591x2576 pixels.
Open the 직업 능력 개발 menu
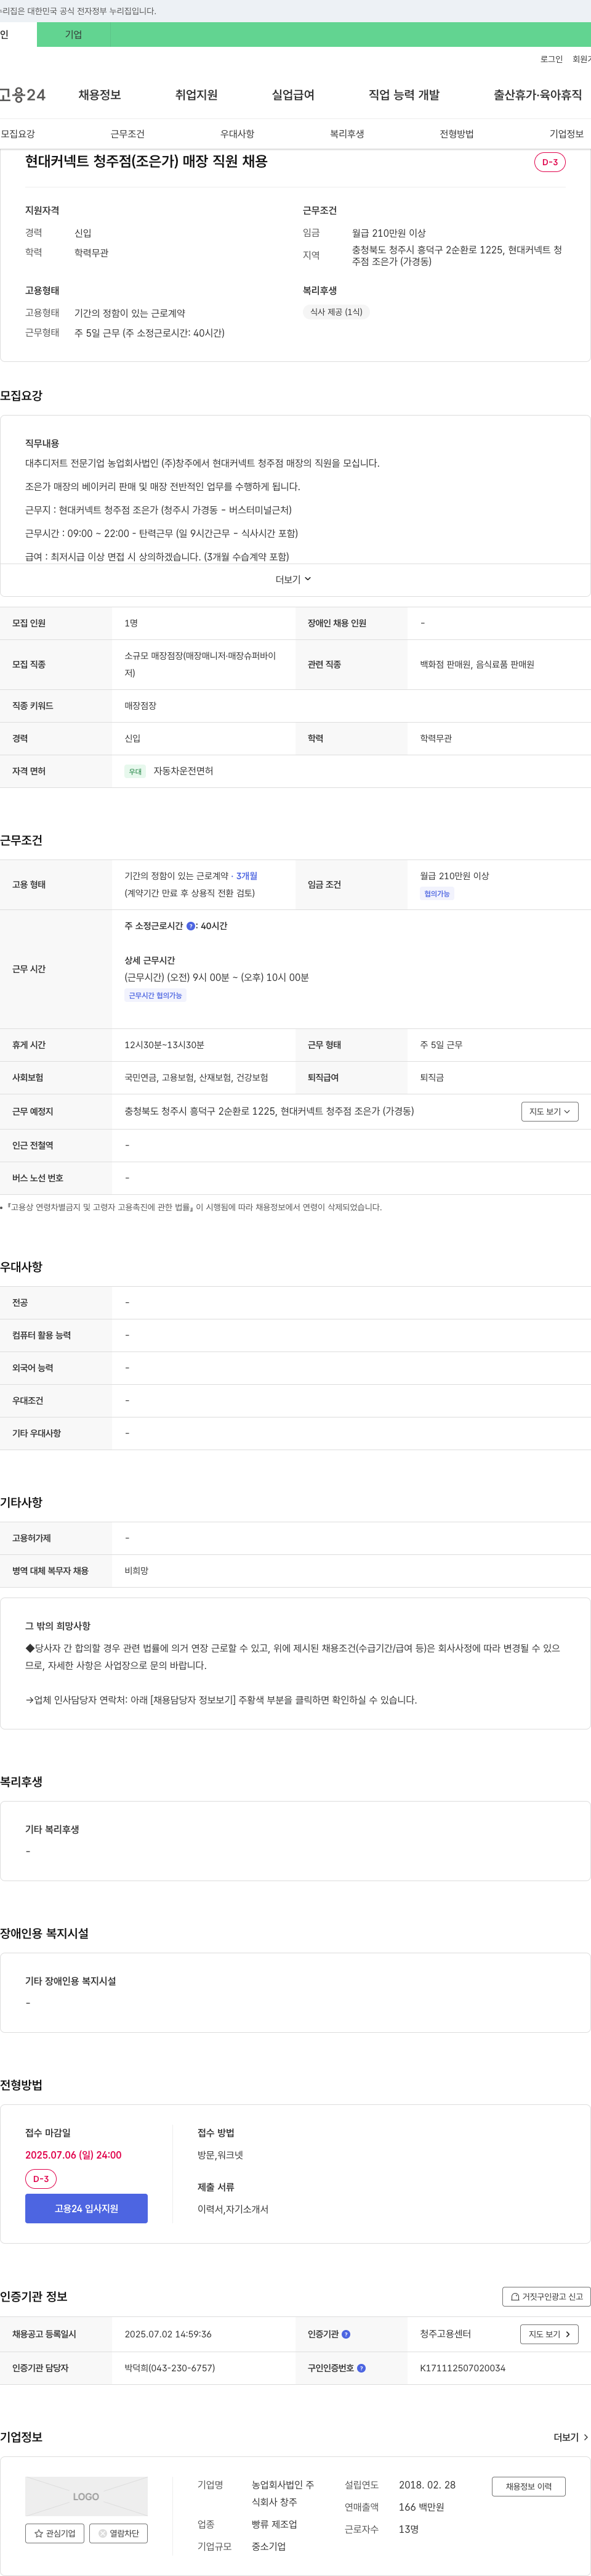click(x=403, y=95)
